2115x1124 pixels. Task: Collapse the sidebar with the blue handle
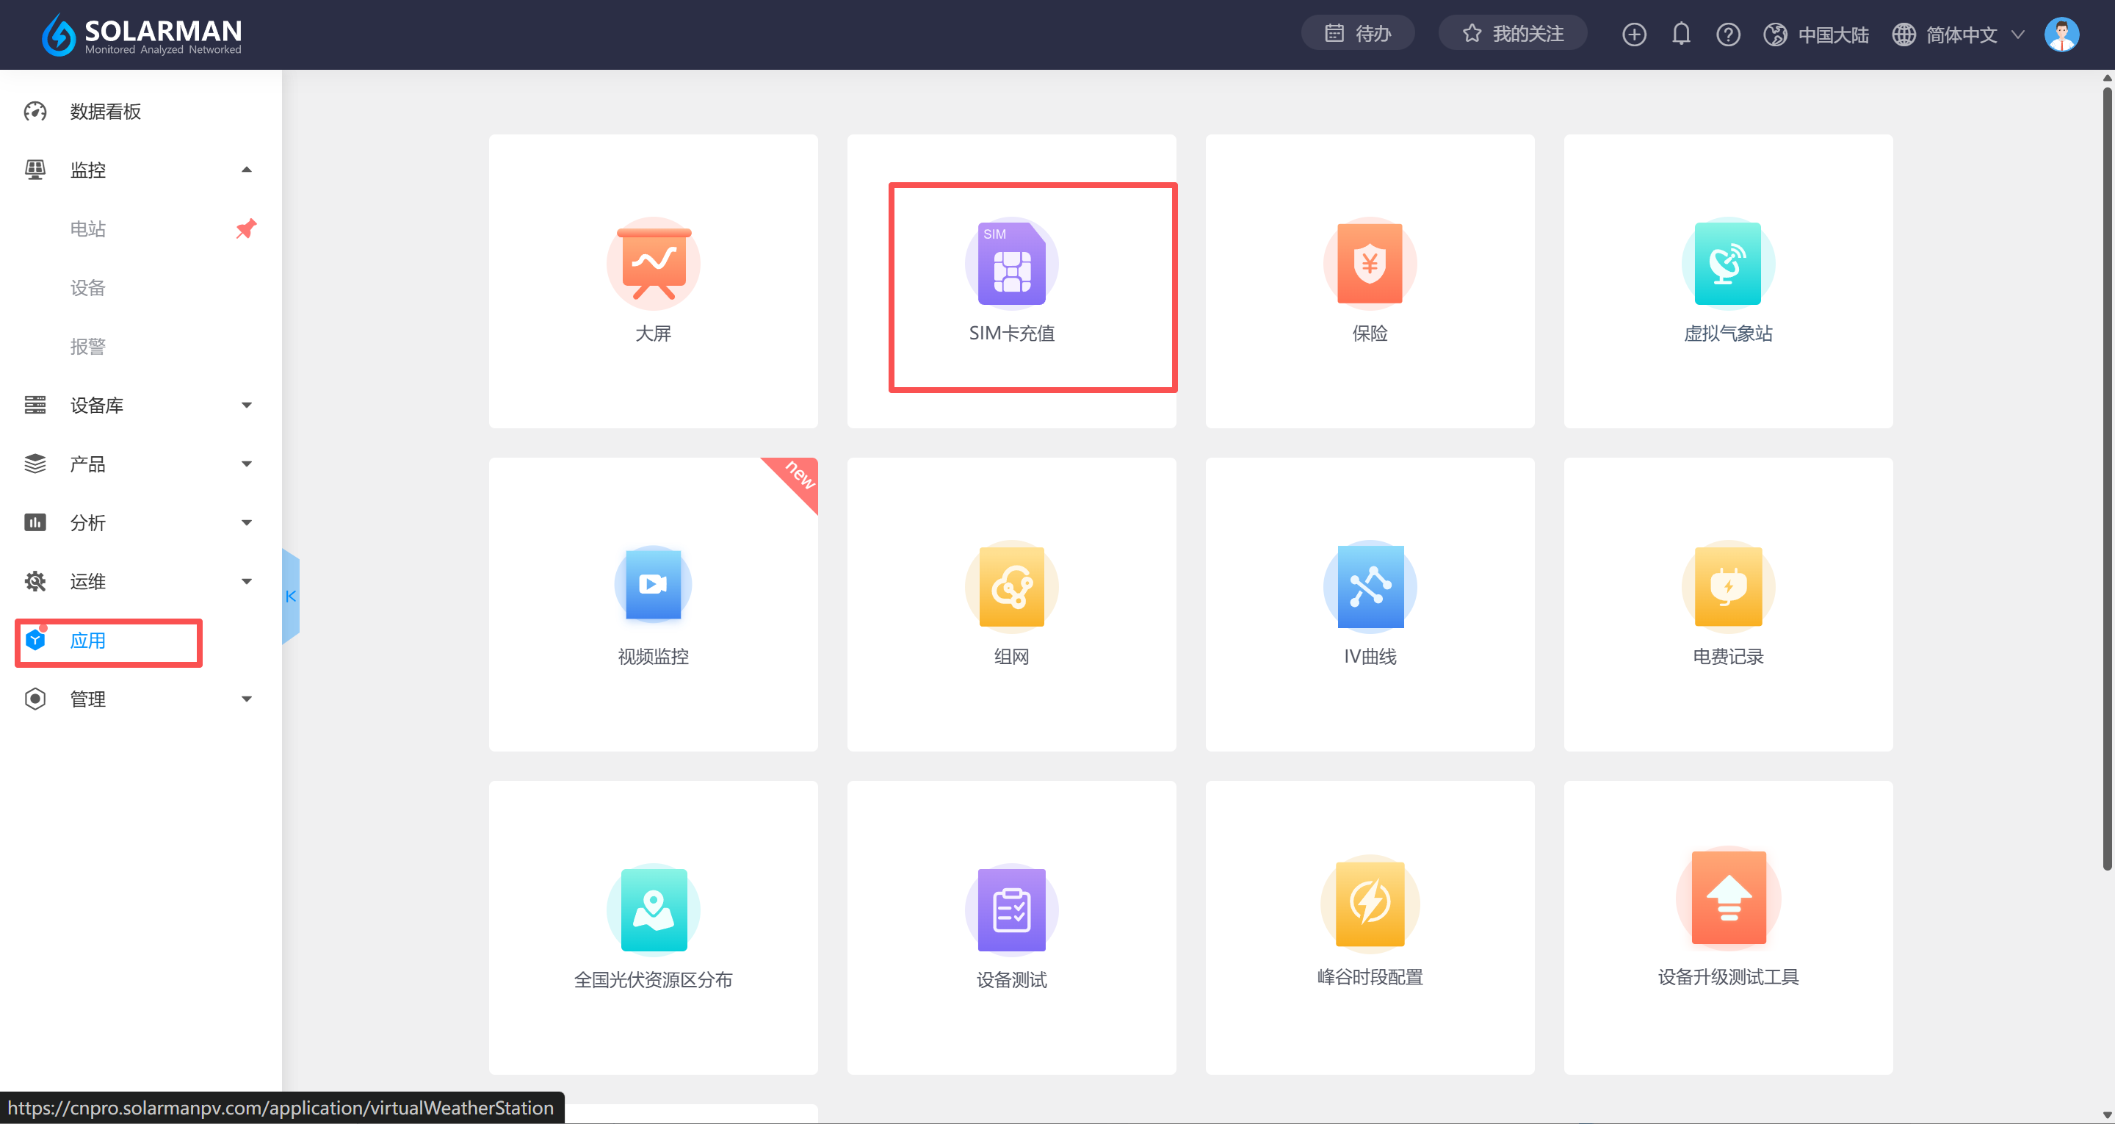point(291,597)
